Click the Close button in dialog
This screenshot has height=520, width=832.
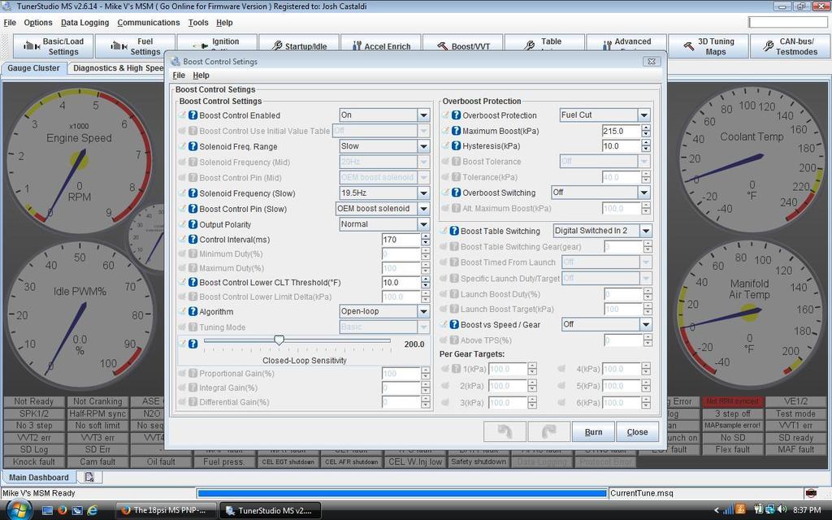click(x=637, y=431)
